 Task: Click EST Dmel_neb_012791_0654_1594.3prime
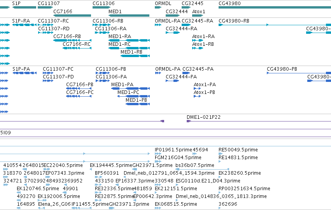(x=169, y=173)
